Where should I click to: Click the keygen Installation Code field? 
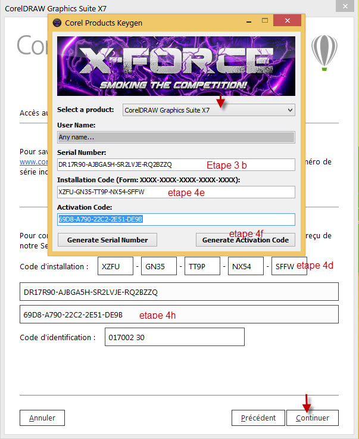tap(176, 192)
